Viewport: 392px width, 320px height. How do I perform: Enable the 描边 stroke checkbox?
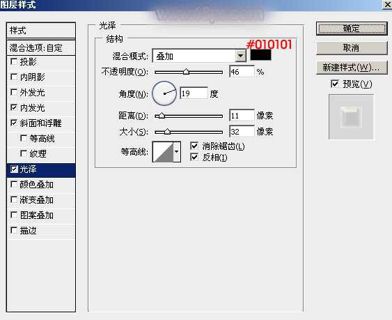pos(14,230)
